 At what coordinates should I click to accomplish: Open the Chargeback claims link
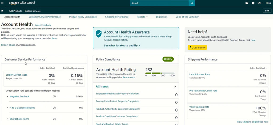[19, 119]
